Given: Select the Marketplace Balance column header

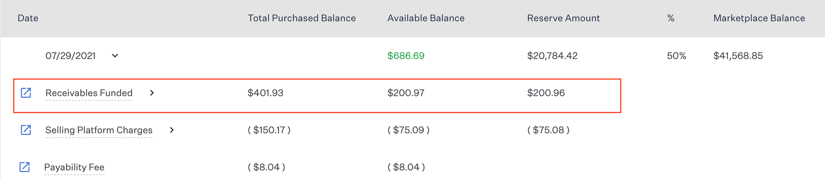Looking at the screenshot, I should (759, 18).
